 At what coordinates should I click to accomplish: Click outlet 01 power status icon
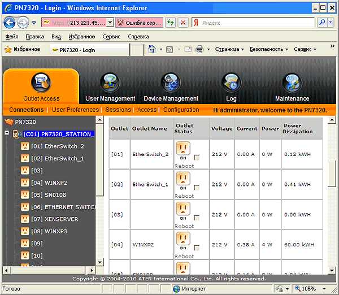click(183, 149)
